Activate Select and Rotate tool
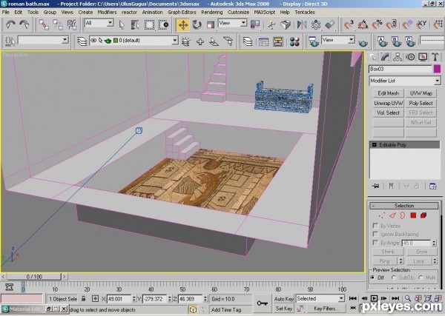Screen dimensions: 445x316 coord(197,25)
